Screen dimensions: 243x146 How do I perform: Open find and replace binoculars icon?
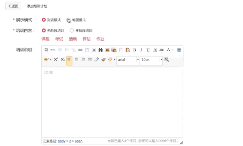tap(100, 50)
